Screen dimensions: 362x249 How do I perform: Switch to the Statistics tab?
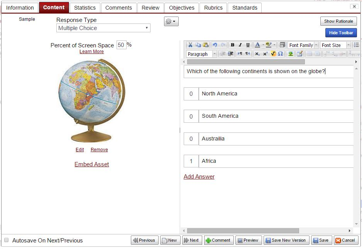pyautogui.click(x=85, y=7)
